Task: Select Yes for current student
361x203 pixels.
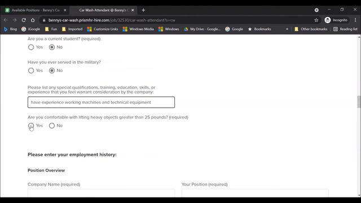Action: click(x=31, y=47)
